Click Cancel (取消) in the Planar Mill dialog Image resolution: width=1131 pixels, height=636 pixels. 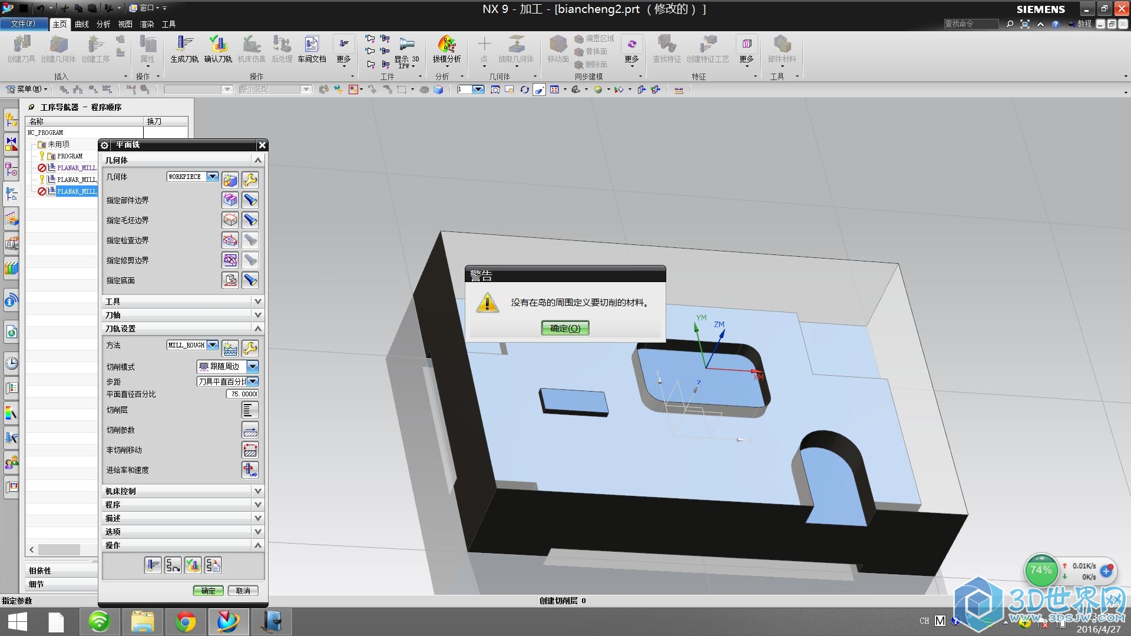pos(243,591)
